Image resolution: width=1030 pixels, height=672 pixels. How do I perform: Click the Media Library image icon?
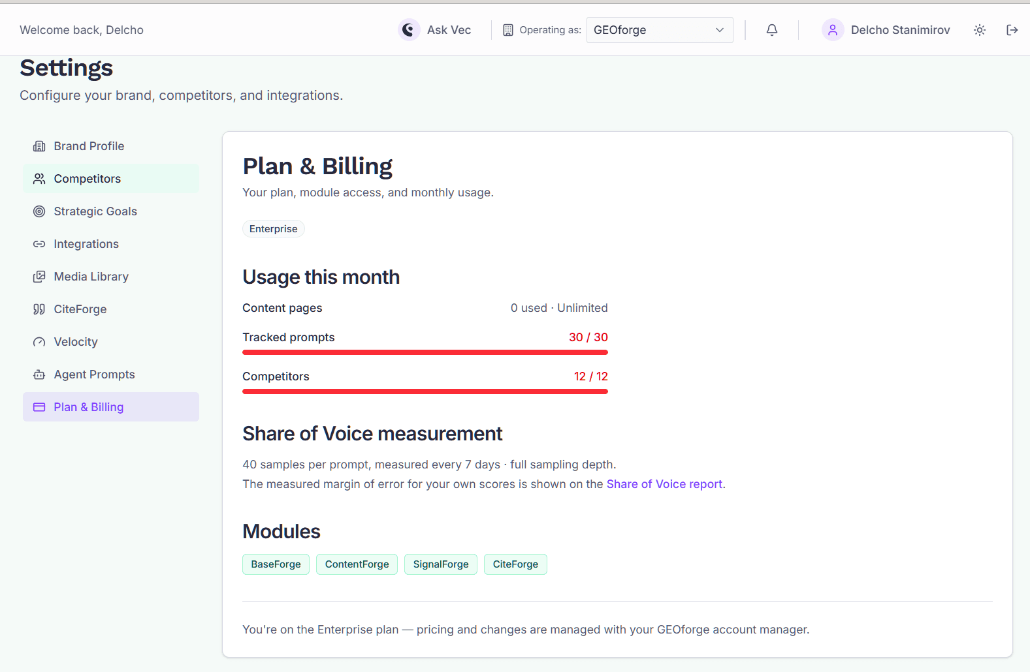pyautogui.click(x=39, y=277)
